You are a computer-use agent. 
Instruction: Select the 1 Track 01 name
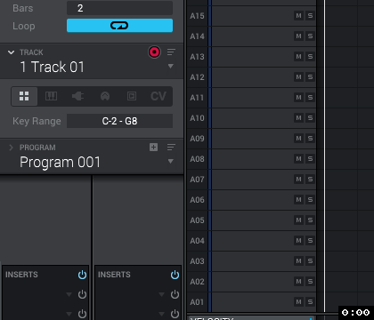tap(53, 67)
